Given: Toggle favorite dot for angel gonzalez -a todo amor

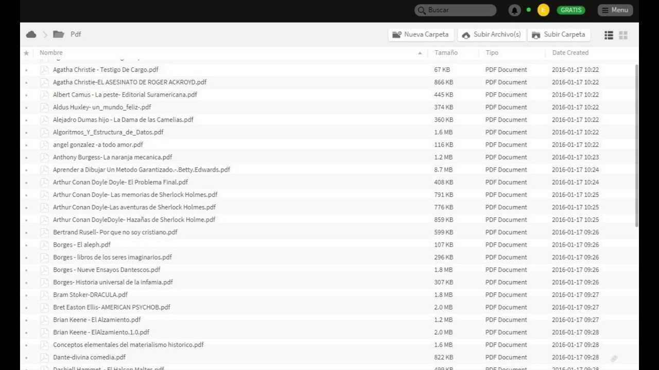Looking at the screenshot, I should click(x=26, y=145).
